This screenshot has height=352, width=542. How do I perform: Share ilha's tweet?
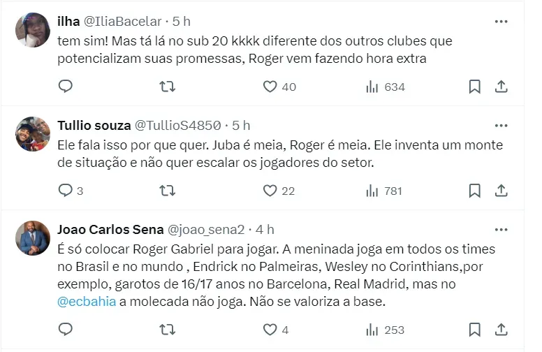pyautogui.click(x=501, y=87)
